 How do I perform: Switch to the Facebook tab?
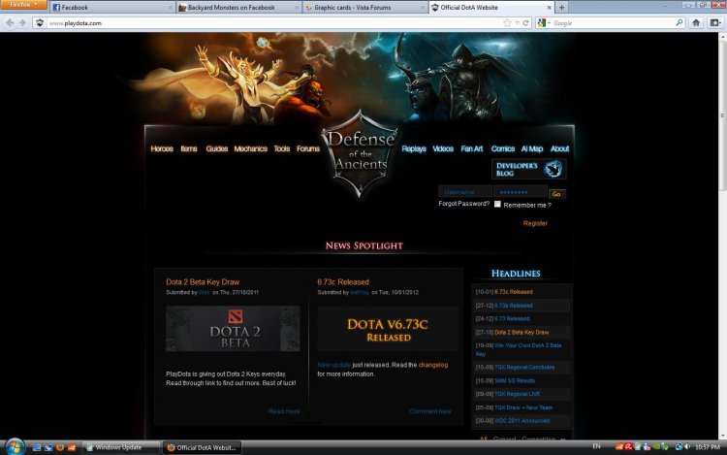point(111,8)
